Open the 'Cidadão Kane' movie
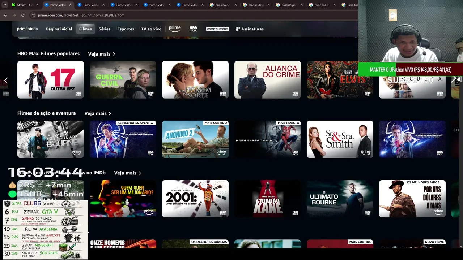Viewport: 463px width, 260px height. (268, 199)
